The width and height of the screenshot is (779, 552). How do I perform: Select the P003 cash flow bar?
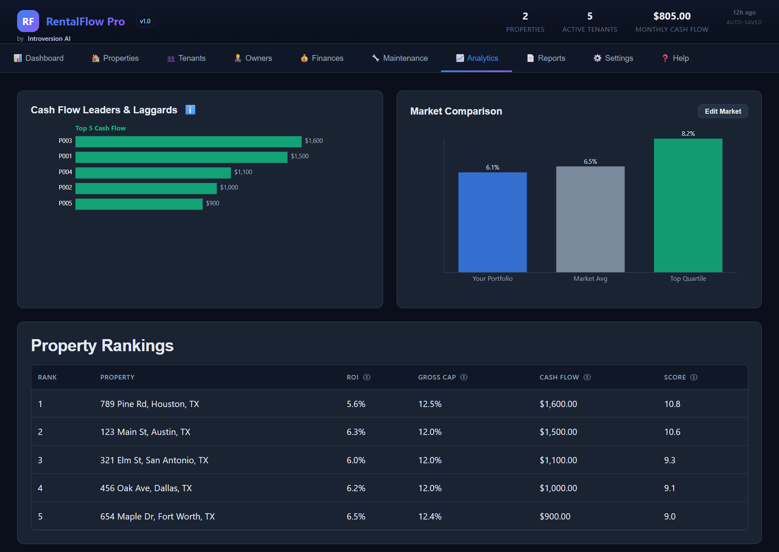coord(187,141)
